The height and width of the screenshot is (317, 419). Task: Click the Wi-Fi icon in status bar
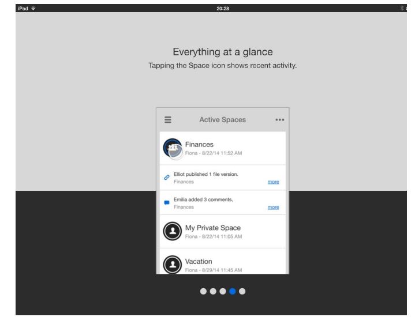point(33,8)
